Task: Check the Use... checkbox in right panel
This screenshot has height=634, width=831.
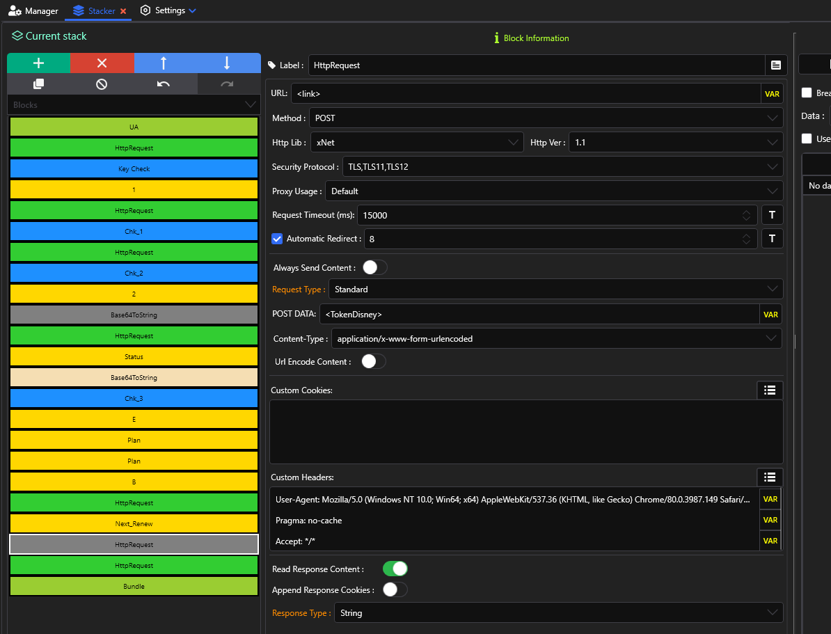Action: [807, 138]
